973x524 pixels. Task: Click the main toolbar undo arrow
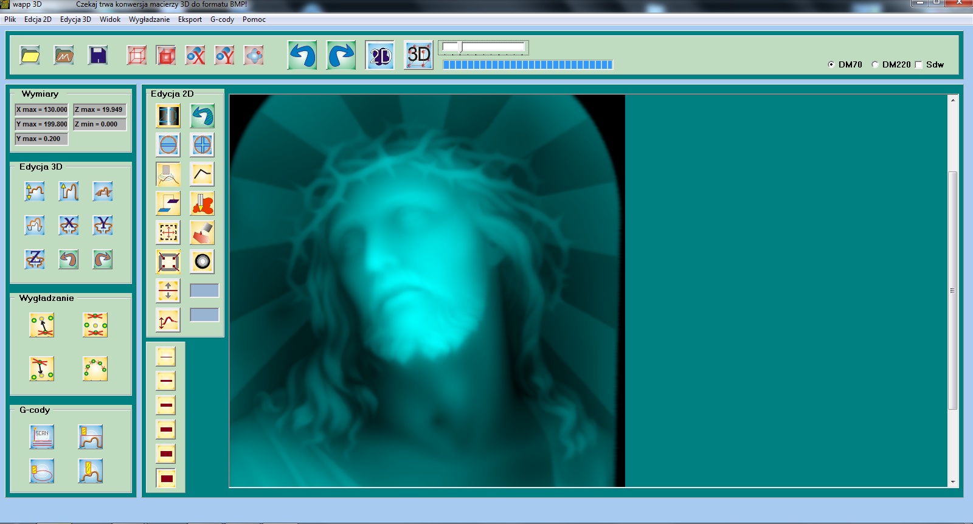(302, 55)
